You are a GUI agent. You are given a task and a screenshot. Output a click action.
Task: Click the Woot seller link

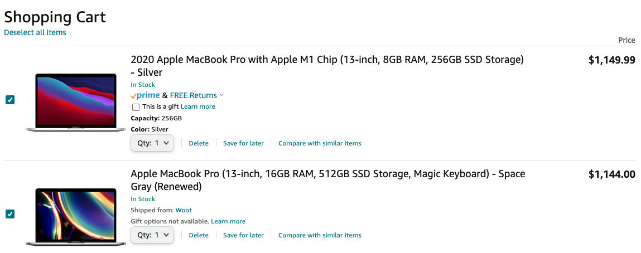coord(184,210)
